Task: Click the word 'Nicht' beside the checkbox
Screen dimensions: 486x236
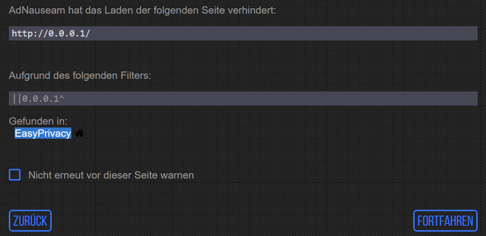Action: pos(39,175)
